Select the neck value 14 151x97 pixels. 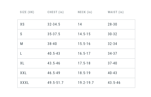click(x=80, y=24)
